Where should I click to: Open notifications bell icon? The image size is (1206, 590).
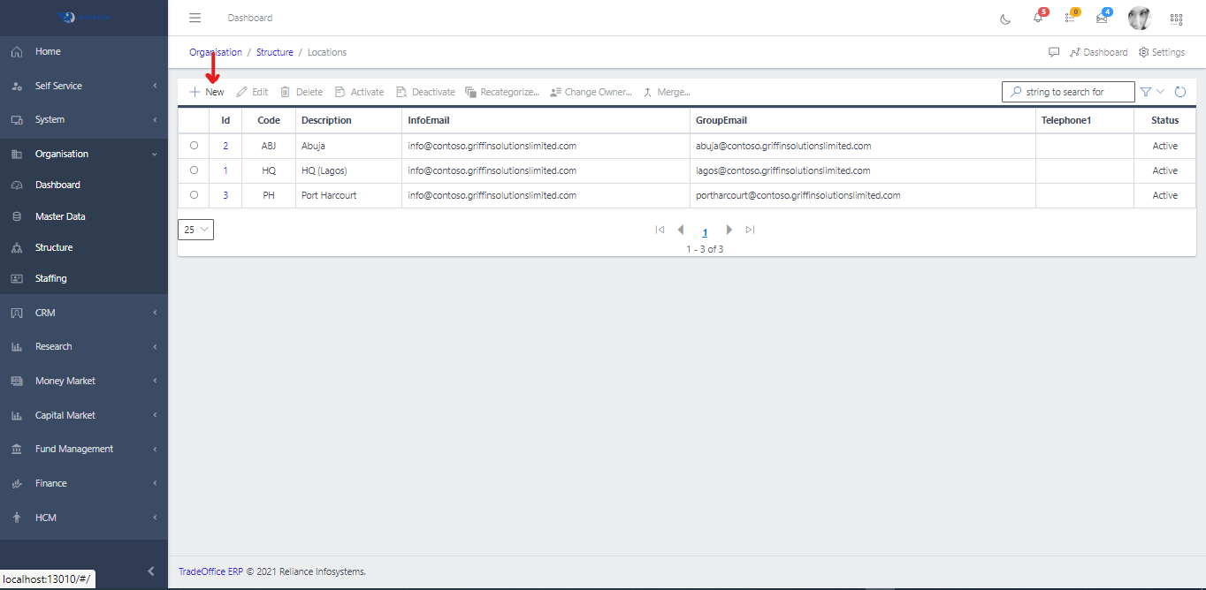(1038, 19)
